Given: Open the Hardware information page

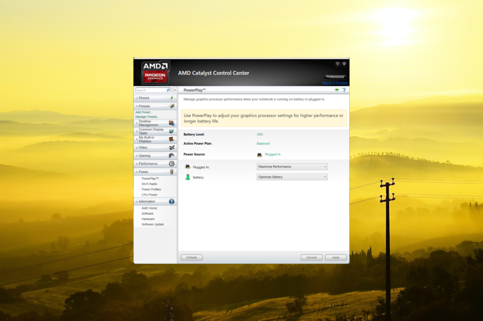Looking at the screenshot, I should (x=148, y=219).
